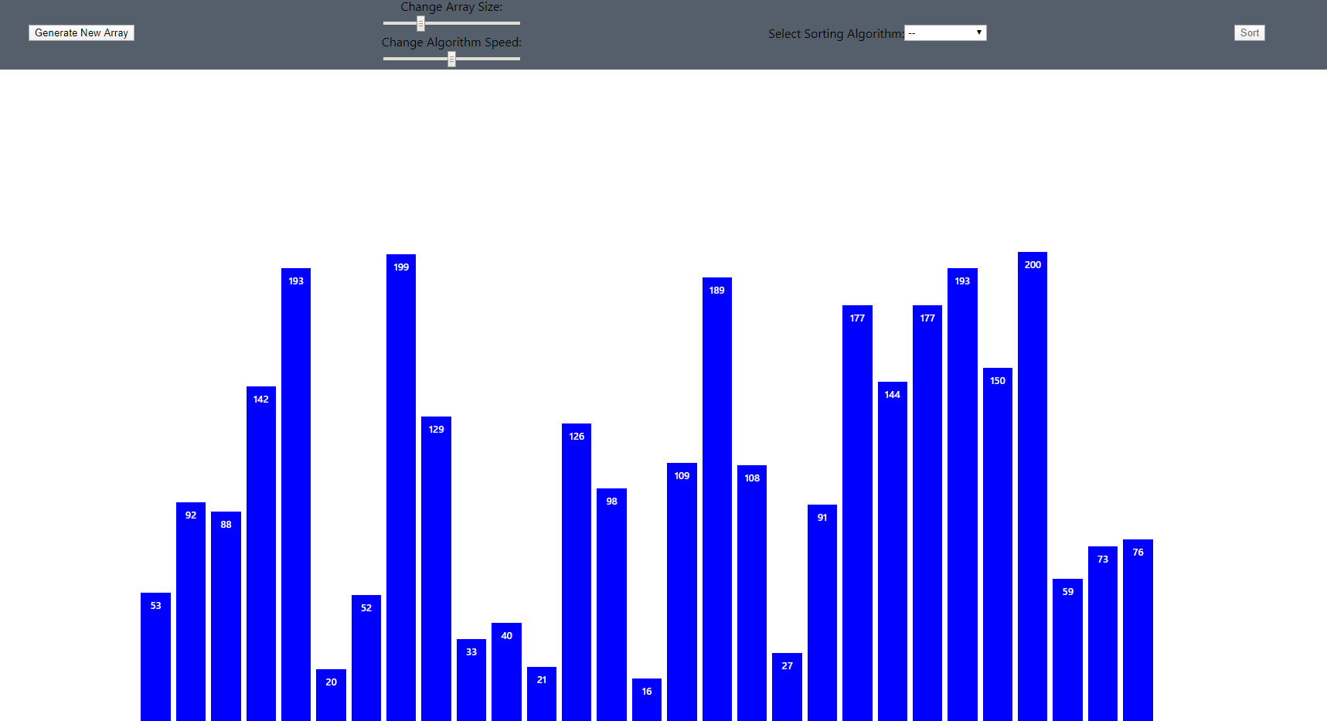This screenshot has height=721, width=1327.
Task: Click the bar labeled 126
Action: click(x=577, y=572)
